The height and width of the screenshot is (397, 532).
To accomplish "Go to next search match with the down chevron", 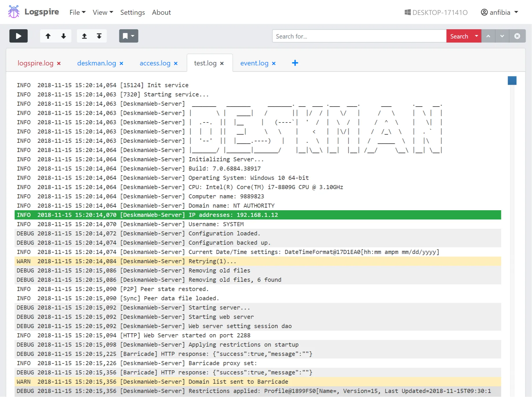I will pyautogui.click(x=502, y=36).
